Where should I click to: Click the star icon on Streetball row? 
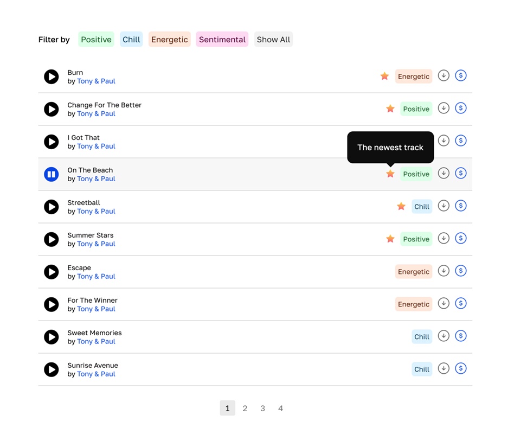point(401,206)
